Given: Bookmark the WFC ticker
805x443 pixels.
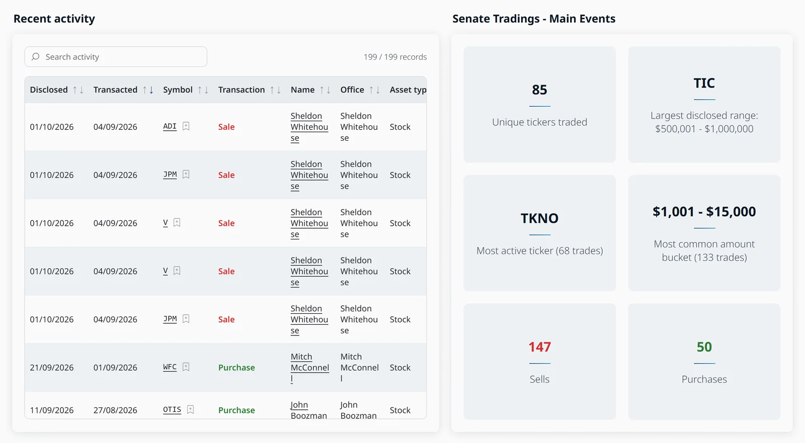Looking at the screenshot, I should (186, 367).
